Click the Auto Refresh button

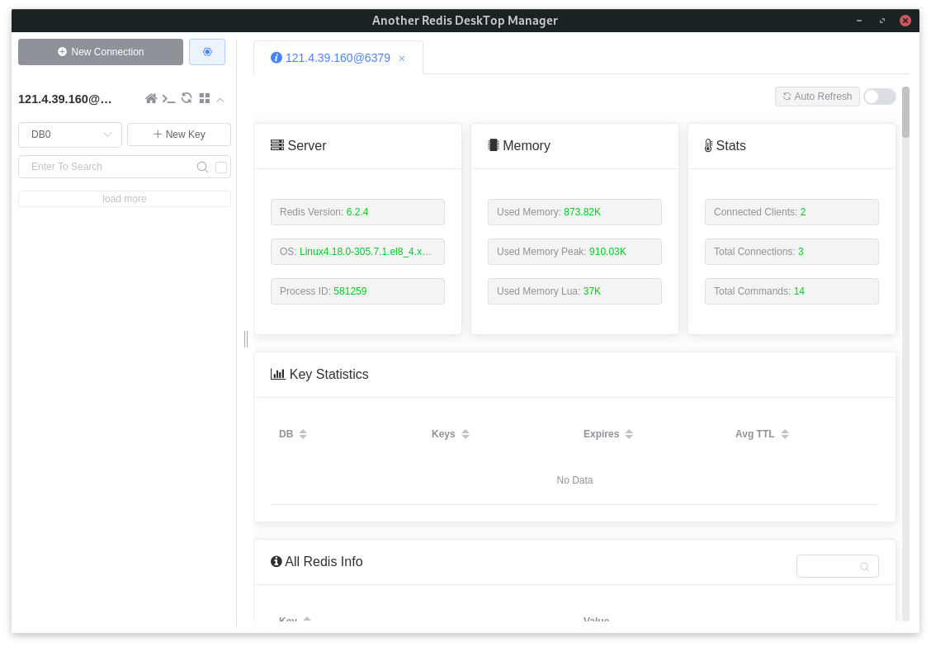817,97
